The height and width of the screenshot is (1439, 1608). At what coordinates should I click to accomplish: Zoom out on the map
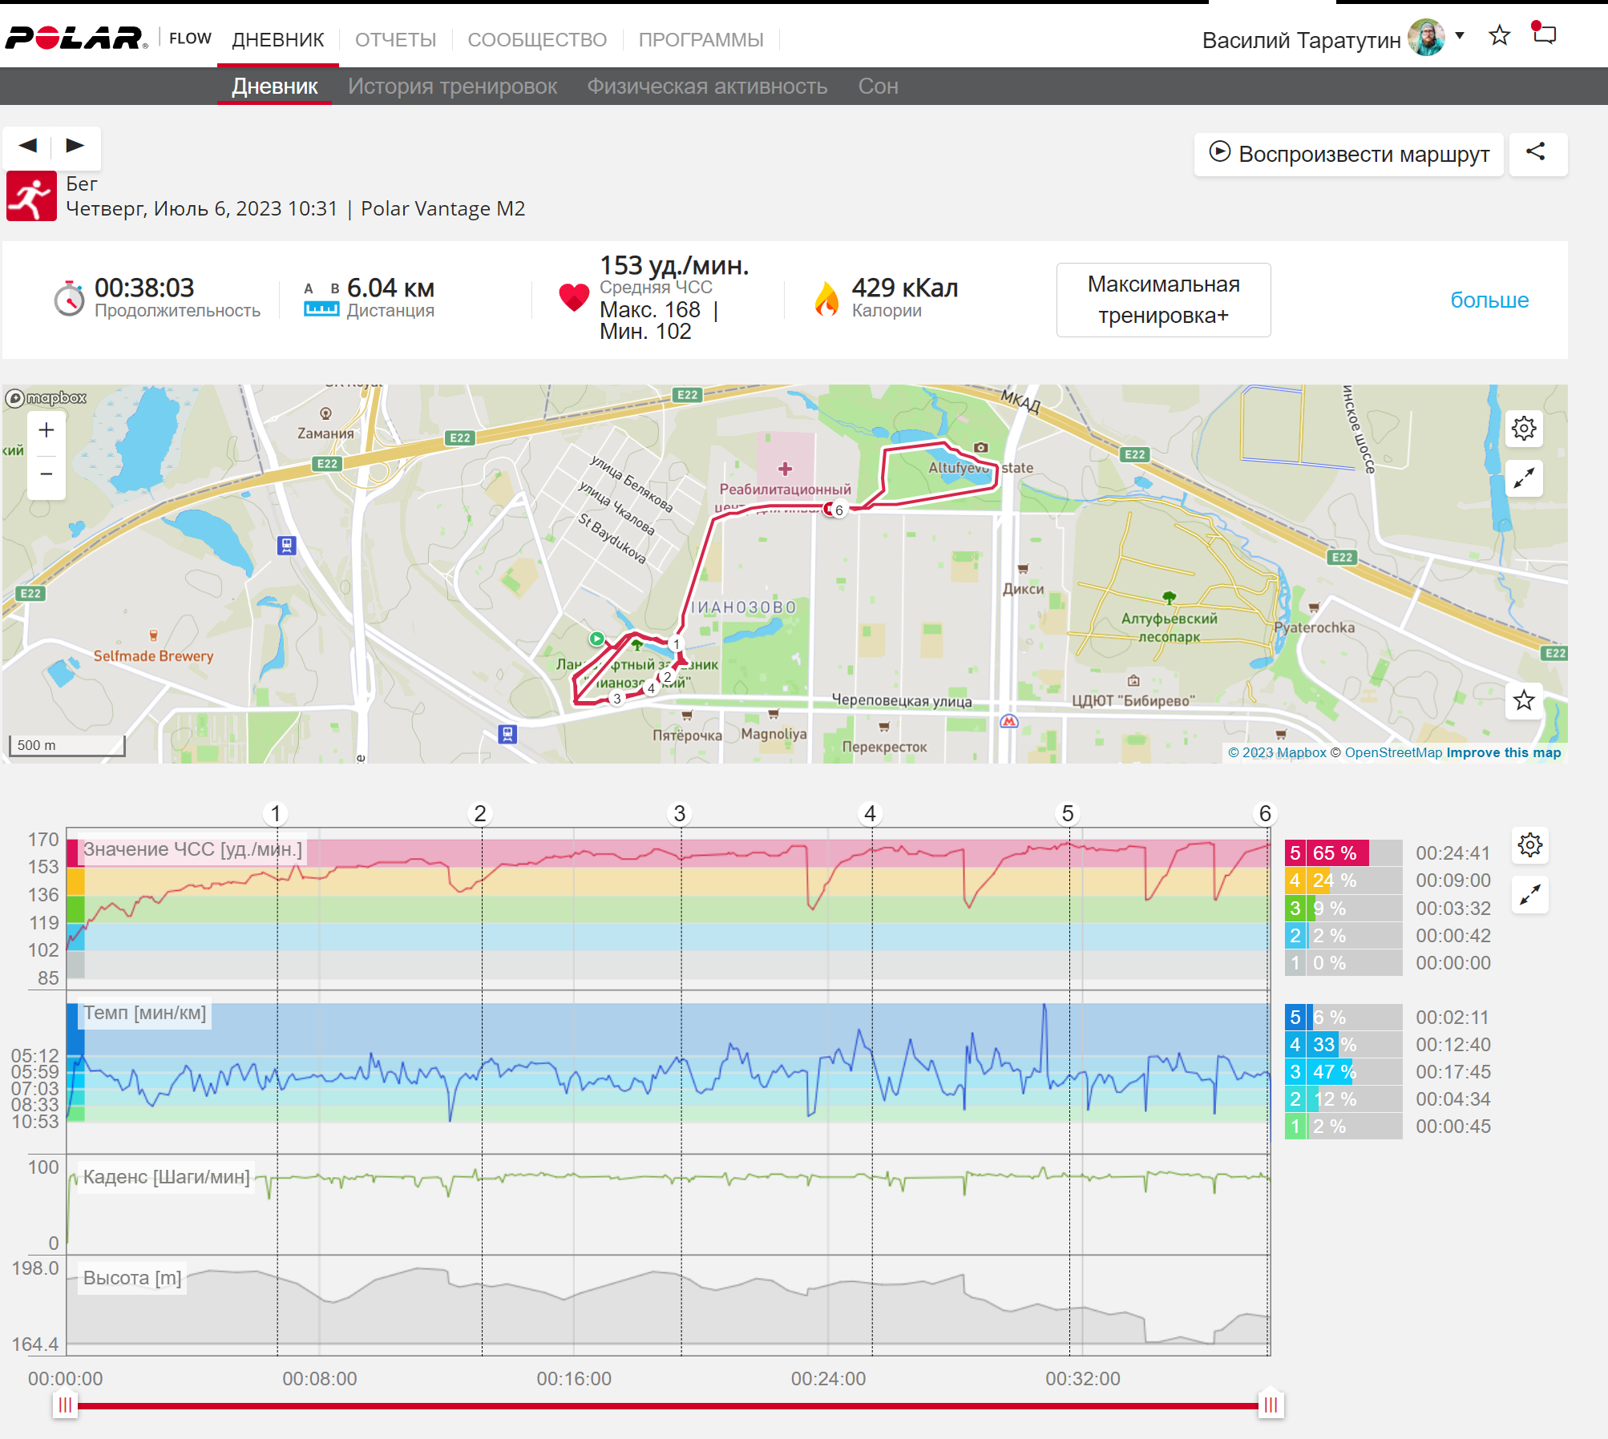46,474
